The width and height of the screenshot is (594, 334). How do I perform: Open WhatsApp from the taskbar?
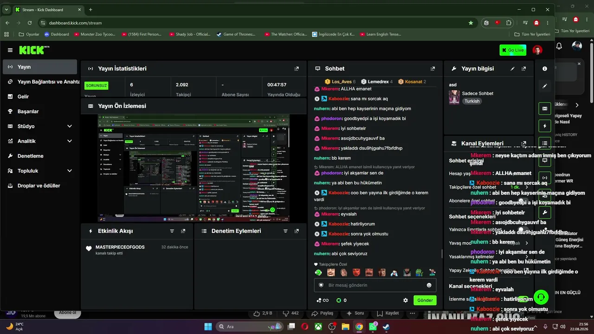tap(373, 327)
